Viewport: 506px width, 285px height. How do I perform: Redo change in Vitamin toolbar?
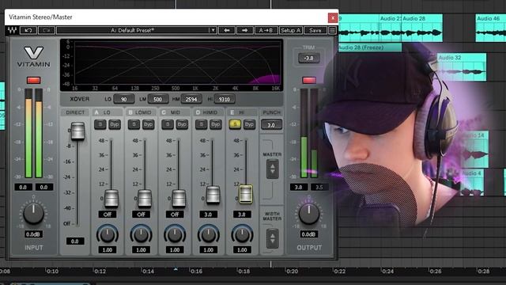point(47,30)
